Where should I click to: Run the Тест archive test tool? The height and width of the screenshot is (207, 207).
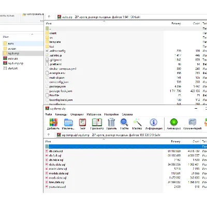(82, 124)
